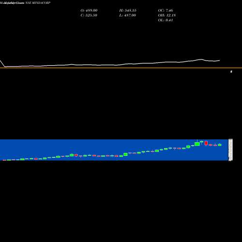Viewport: 242px width, 242px height.
Task: Click the OL: 0.41 percentage value
Action: pos(166,20)
